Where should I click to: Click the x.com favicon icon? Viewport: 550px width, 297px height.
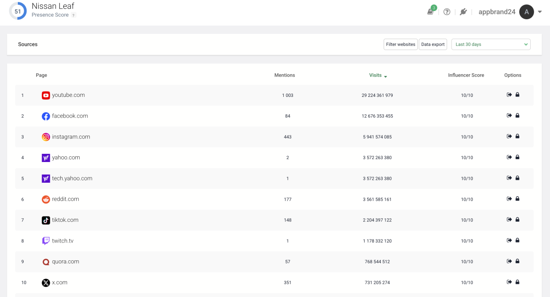[46, 283]
